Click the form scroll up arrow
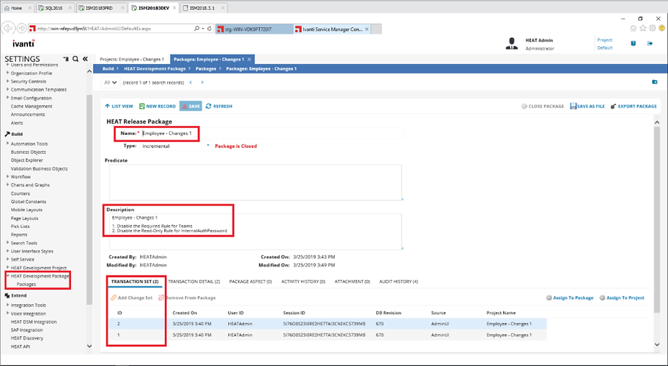Screen dimensions: 668x366 tap(656, 122)
